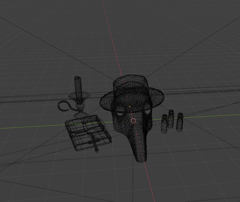This screenshot has width=240, height=202.
Task: Select the middle vial bottle
Action: pos(171,119)
